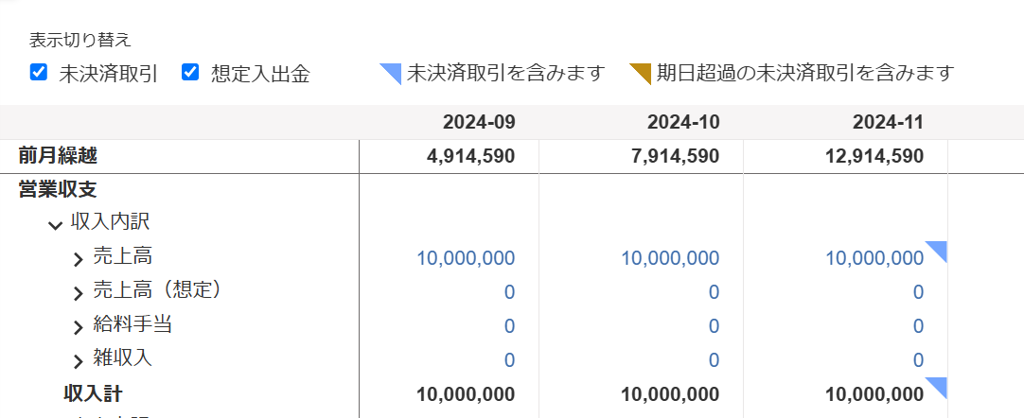
Task: Expand the 雑収入 row chevron
Action: (x=79, y=361)
